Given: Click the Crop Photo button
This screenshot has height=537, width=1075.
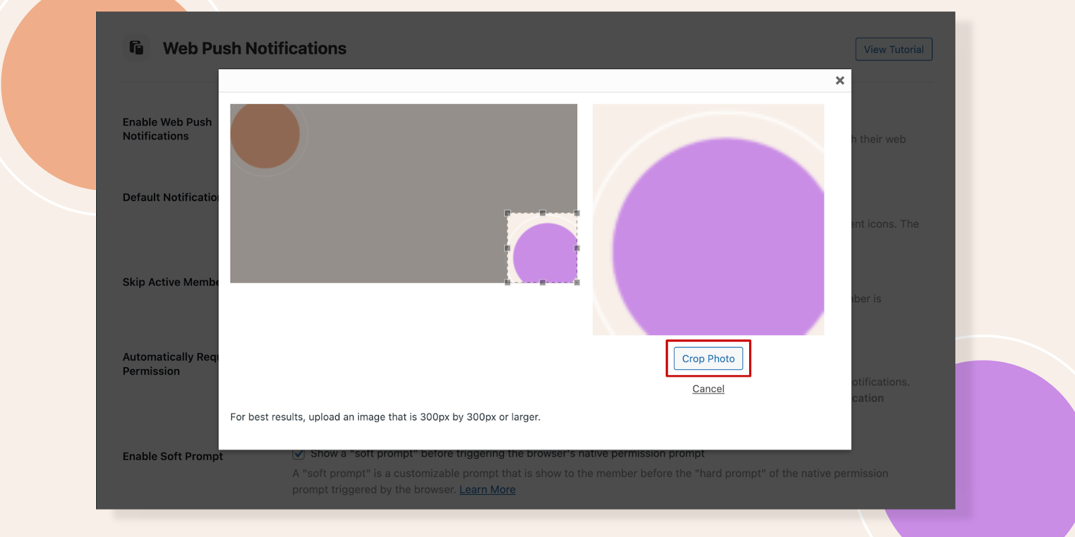Looking at the screenshot, I should point(708,358).
